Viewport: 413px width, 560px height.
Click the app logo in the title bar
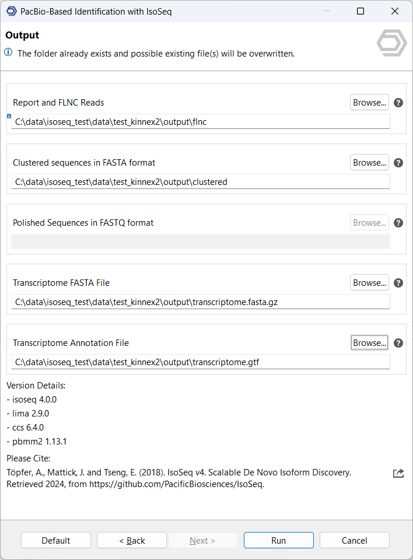(x=11, y=11)
